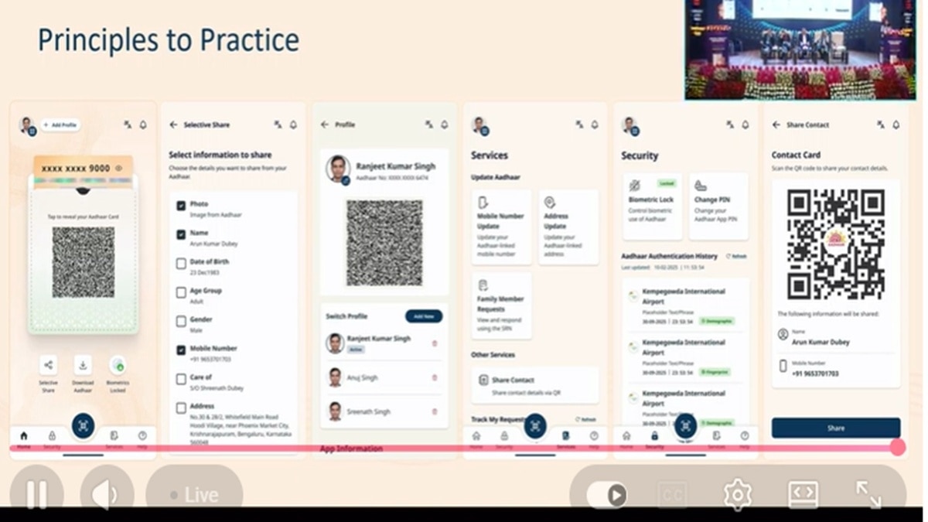Click the video progress bar handle
The height and width of the screenshot is (522, 928).
[897, 447]
